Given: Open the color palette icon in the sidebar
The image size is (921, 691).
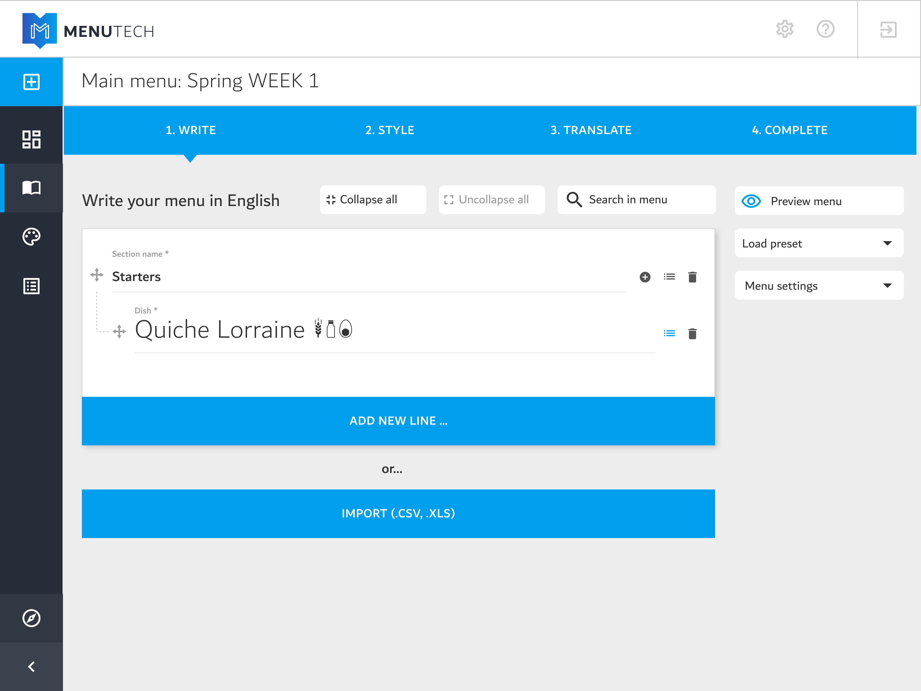Looking at the screenshot, I should [x=32, y=237].
